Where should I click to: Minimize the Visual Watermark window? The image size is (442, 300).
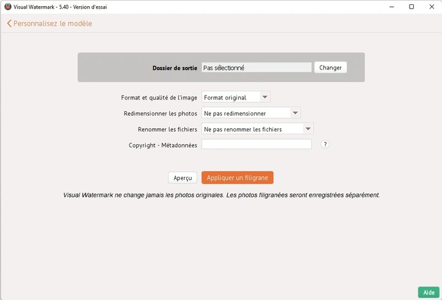[x=392, y=7]
